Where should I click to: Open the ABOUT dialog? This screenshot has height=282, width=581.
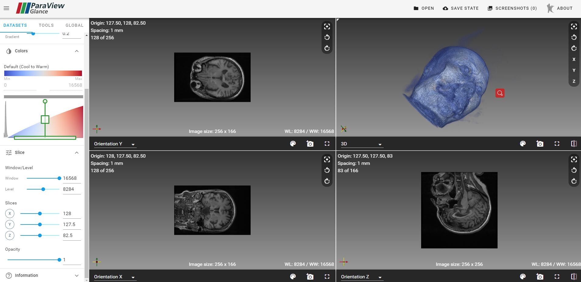click(560, 8)
